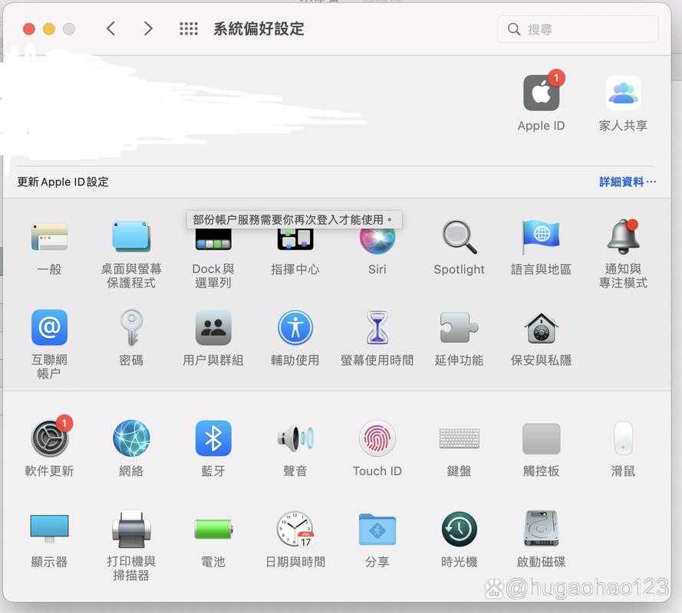Go back with the left arrow
The height and width of the screenshot is (613, 682).
click(111, 29)
